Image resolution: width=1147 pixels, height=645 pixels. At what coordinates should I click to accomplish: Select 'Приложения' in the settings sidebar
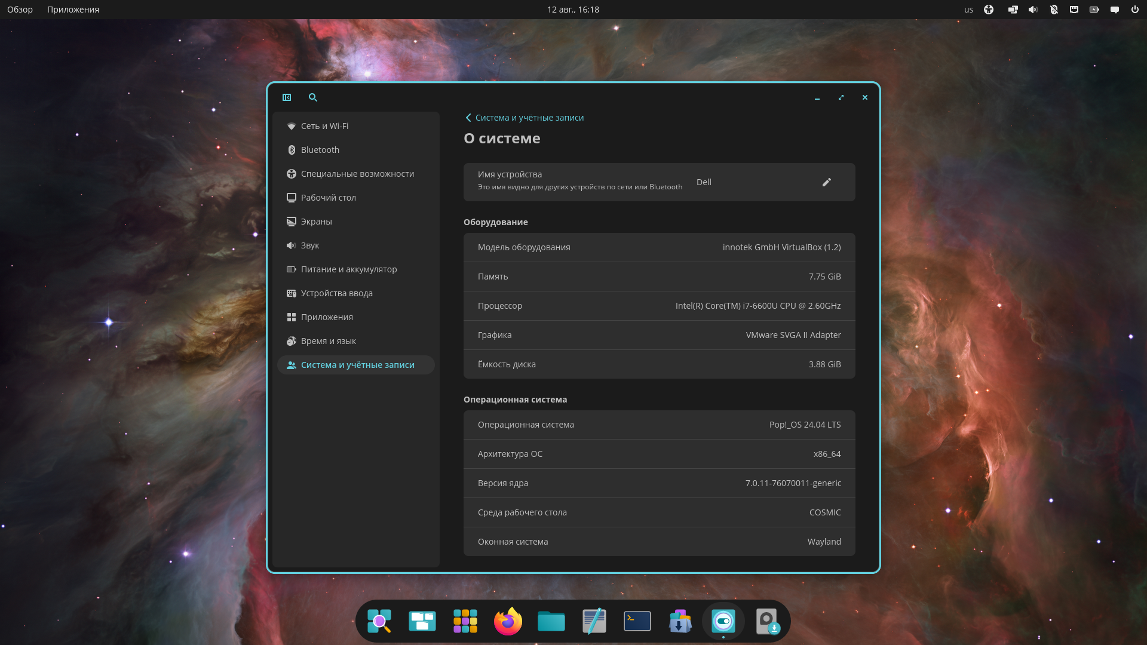tap(356, 317)
